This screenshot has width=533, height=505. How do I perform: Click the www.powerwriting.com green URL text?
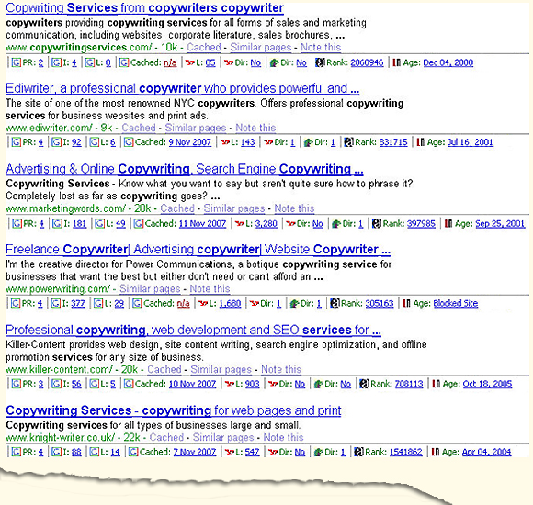[x=58, y=288]
